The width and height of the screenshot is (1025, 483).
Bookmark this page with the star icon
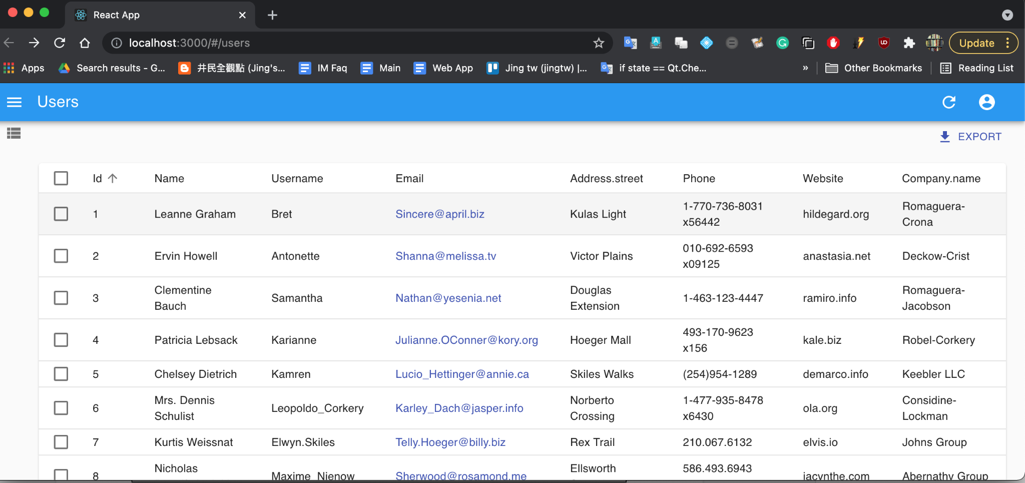click(599, 43)
